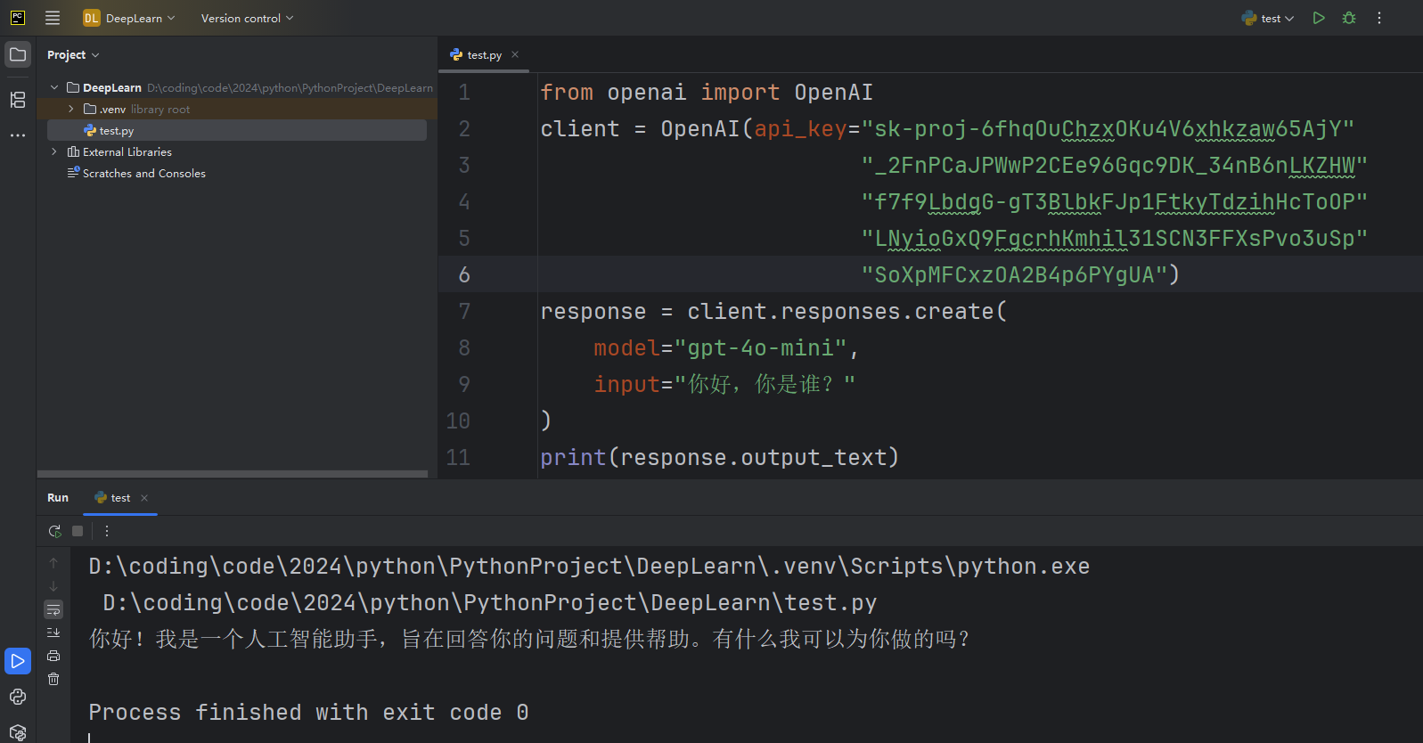Click the print(response.output_text) line
The image size is (1423, 743).
[x=719, y=457]
